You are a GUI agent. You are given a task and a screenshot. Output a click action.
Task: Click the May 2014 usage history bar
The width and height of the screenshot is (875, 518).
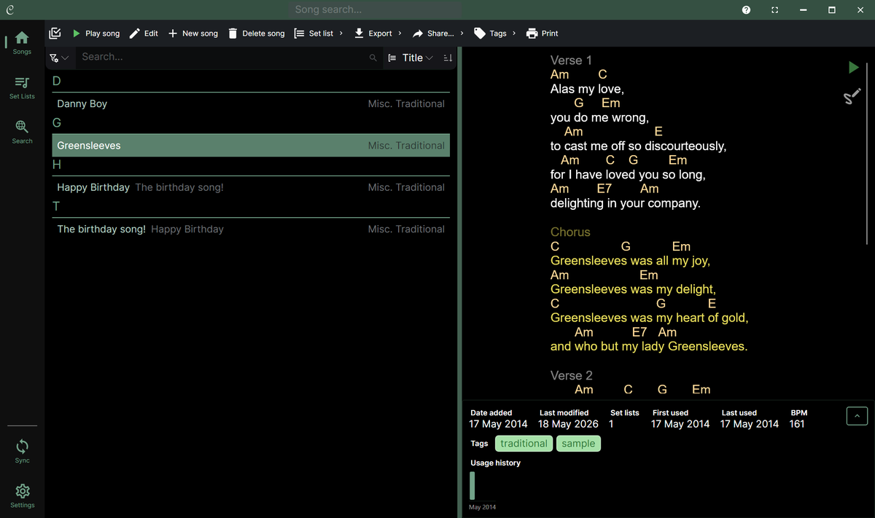pyautogui.click(x=472, y=485)
